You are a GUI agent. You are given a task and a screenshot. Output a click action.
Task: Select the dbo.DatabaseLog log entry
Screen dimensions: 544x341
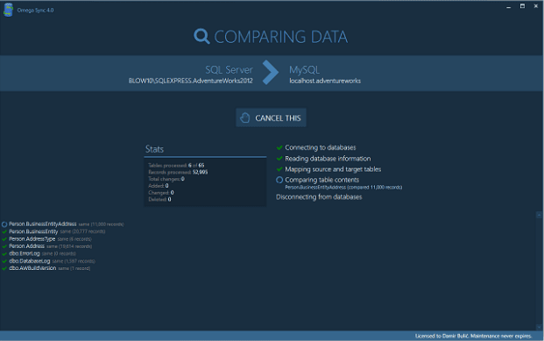point(48,261)
